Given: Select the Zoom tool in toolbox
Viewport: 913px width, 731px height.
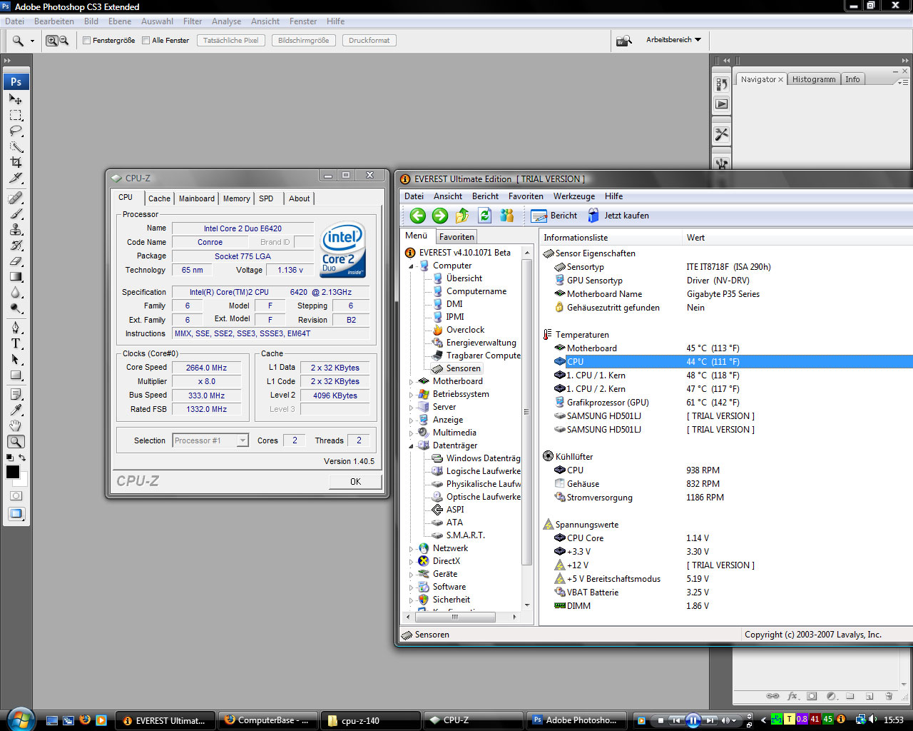Looking at the screenshot, I should 16,441.
